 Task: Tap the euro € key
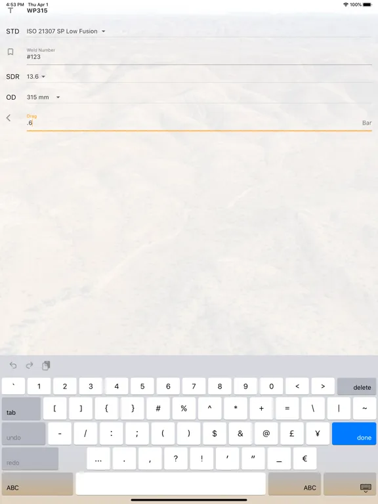[304, 459]
